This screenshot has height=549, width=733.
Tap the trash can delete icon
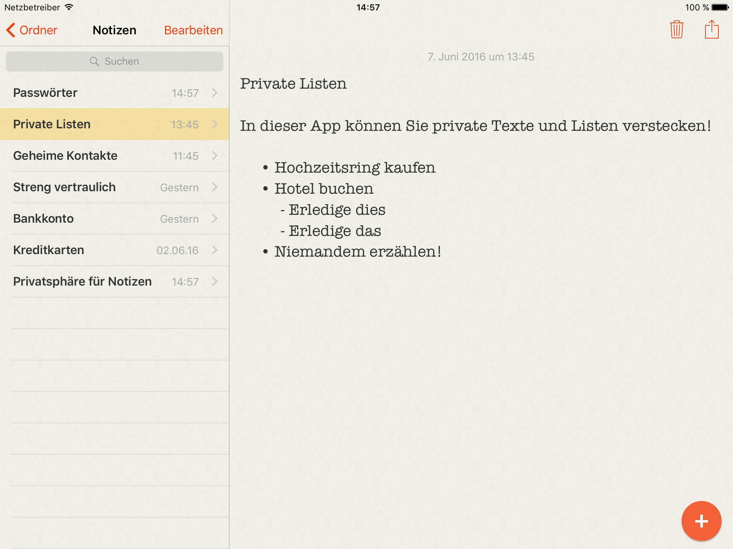[x=676, y=30]
